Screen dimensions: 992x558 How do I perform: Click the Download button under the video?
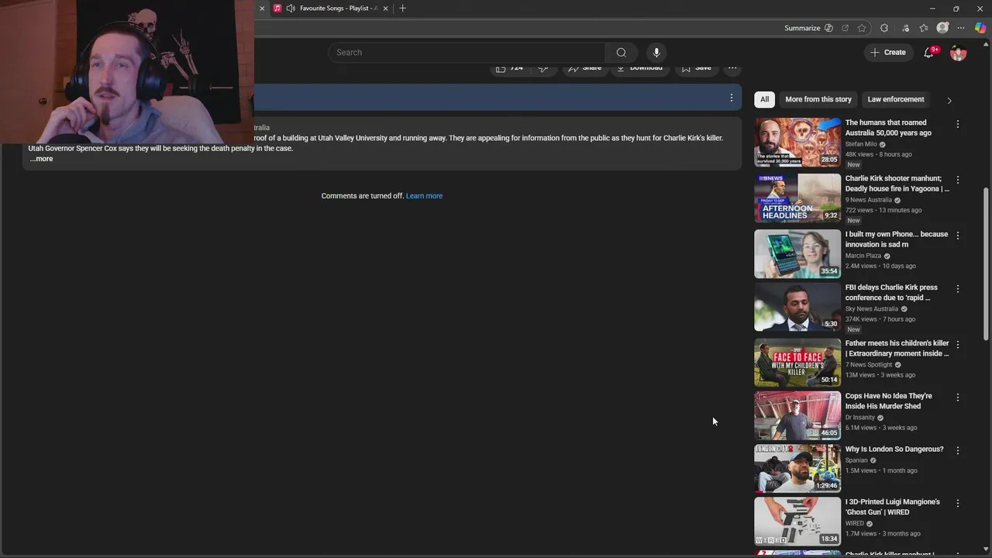[x=639, y=68]
